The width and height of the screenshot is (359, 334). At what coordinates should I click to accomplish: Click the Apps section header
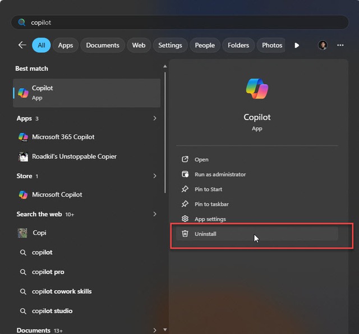click(24, 118)
